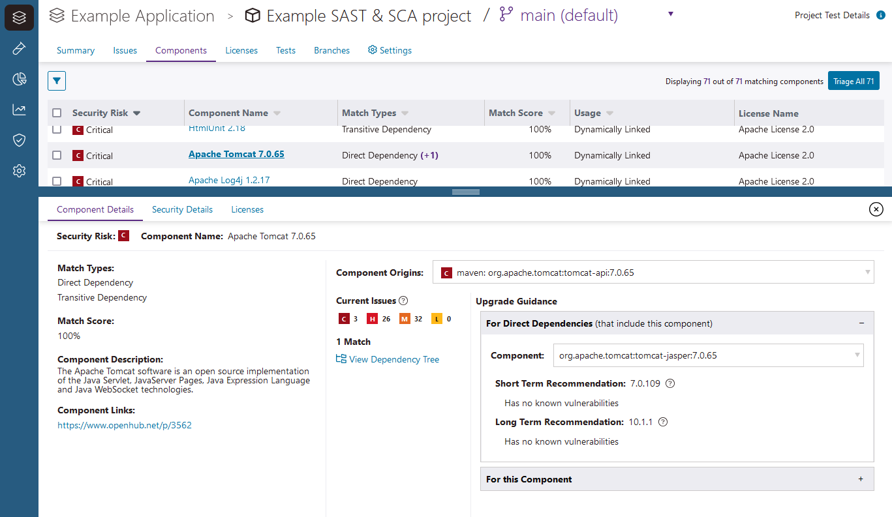The width and height of the screenshot is (892, 517).
Task: Click the Project Test Details info icon
Action: (880, 16)
